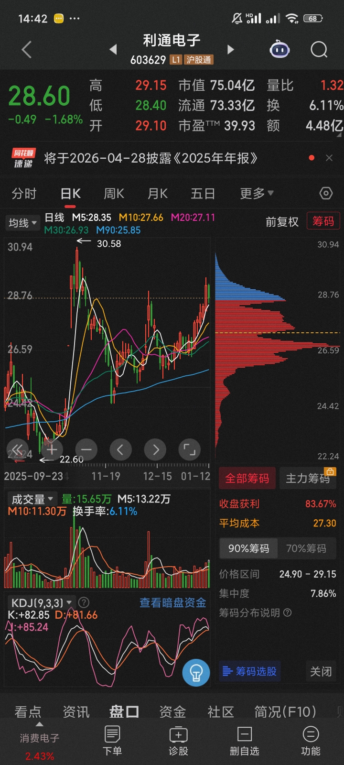
Task: Tap the L1 level badge
Action: (x=176, y=60)
